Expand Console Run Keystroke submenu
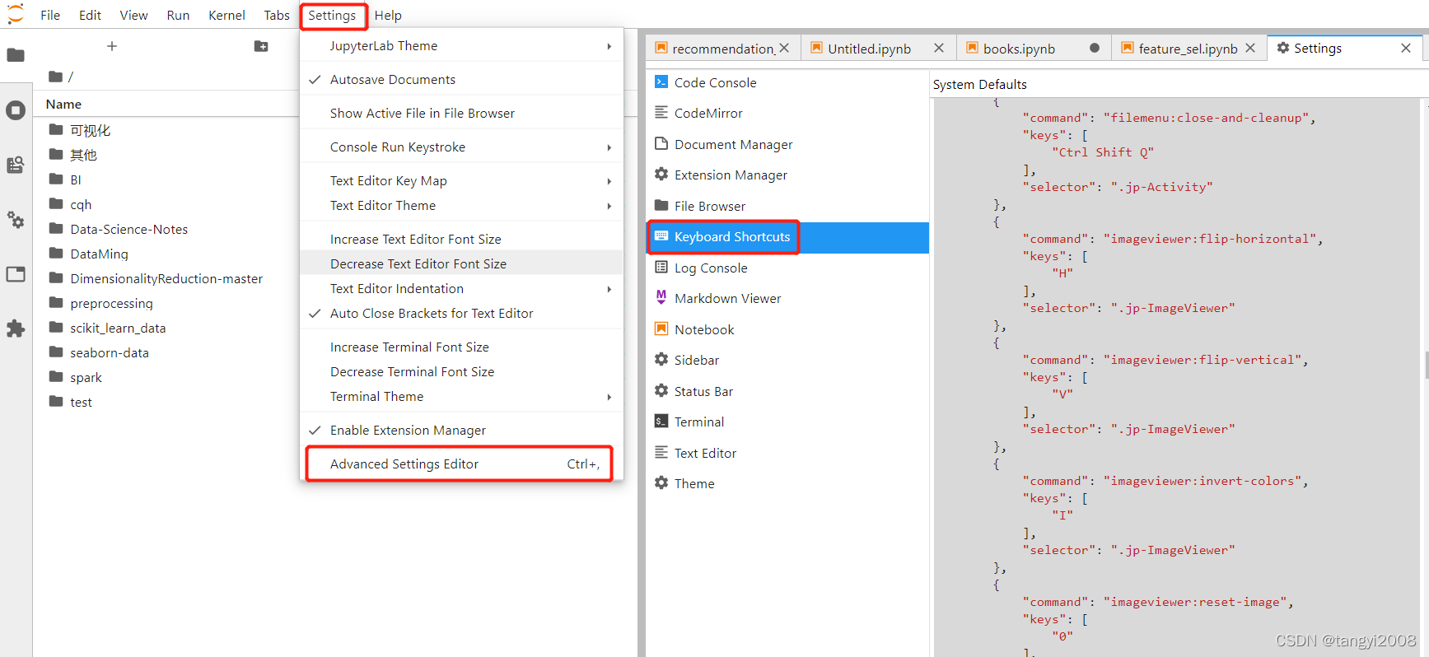This screenshot has width=1429, height=657. pos(461,147)
